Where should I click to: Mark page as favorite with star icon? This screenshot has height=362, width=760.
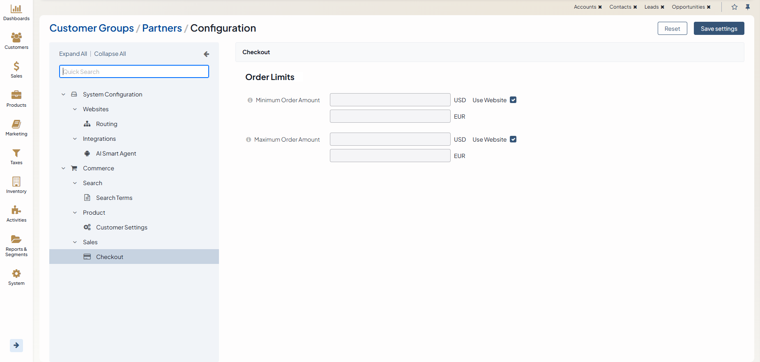pos(735,7)
